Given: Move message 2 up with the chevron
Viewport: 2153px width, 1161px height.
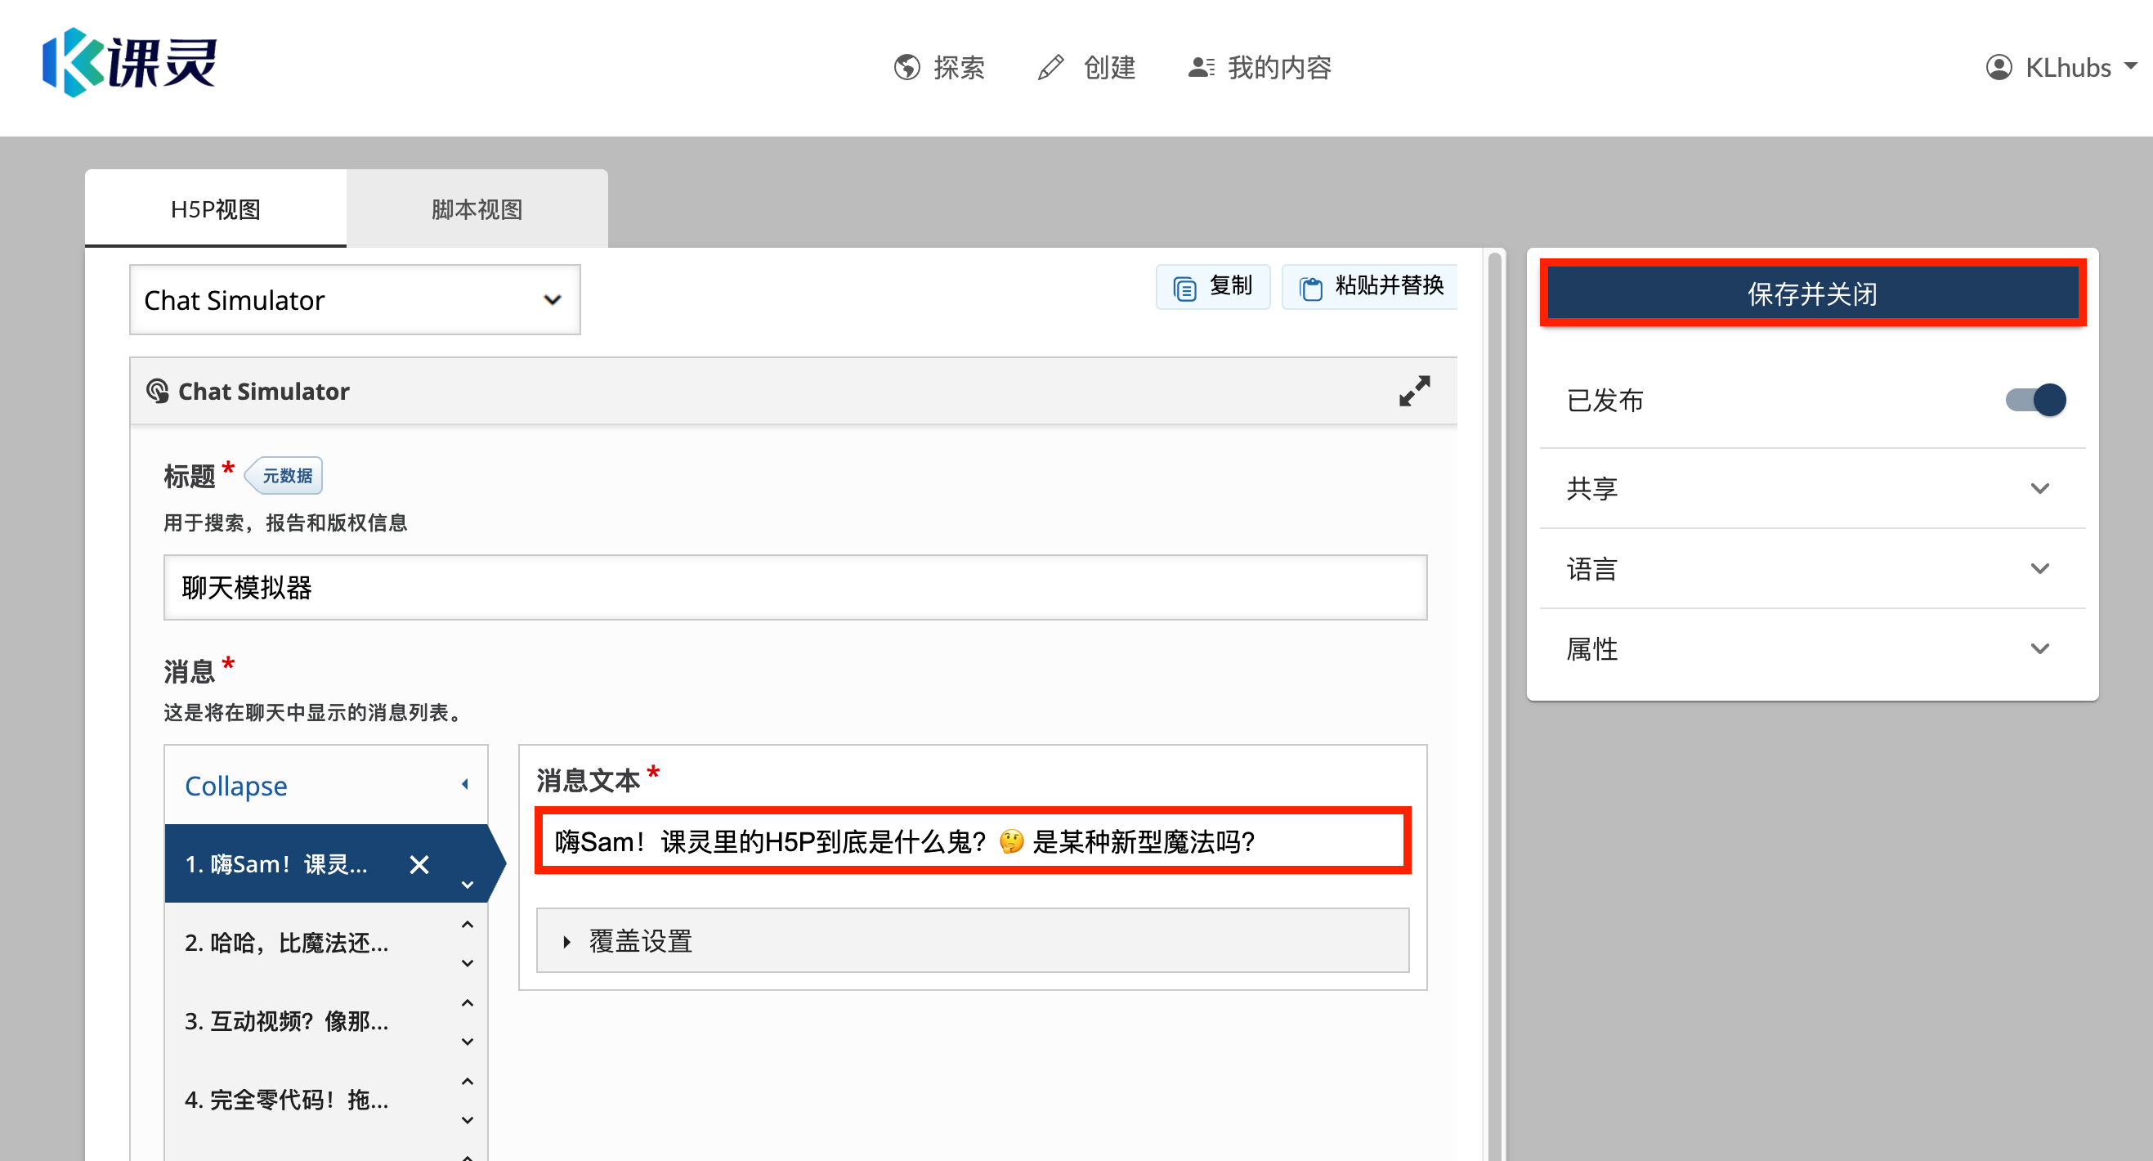Looking at the screenshot, I should 468,924.
